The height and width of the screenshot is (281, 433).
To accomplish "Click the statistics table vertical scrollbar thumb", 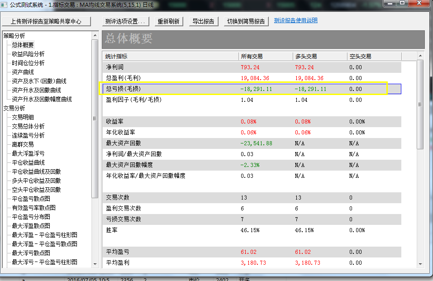I will tap(420, 104).
